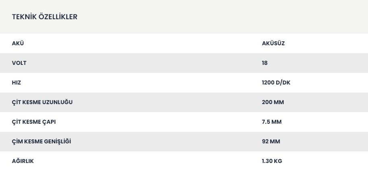This screenshot has width=368, height=171.
Task: Click the white HIZ table row
Action: click(x=184, y=82)
